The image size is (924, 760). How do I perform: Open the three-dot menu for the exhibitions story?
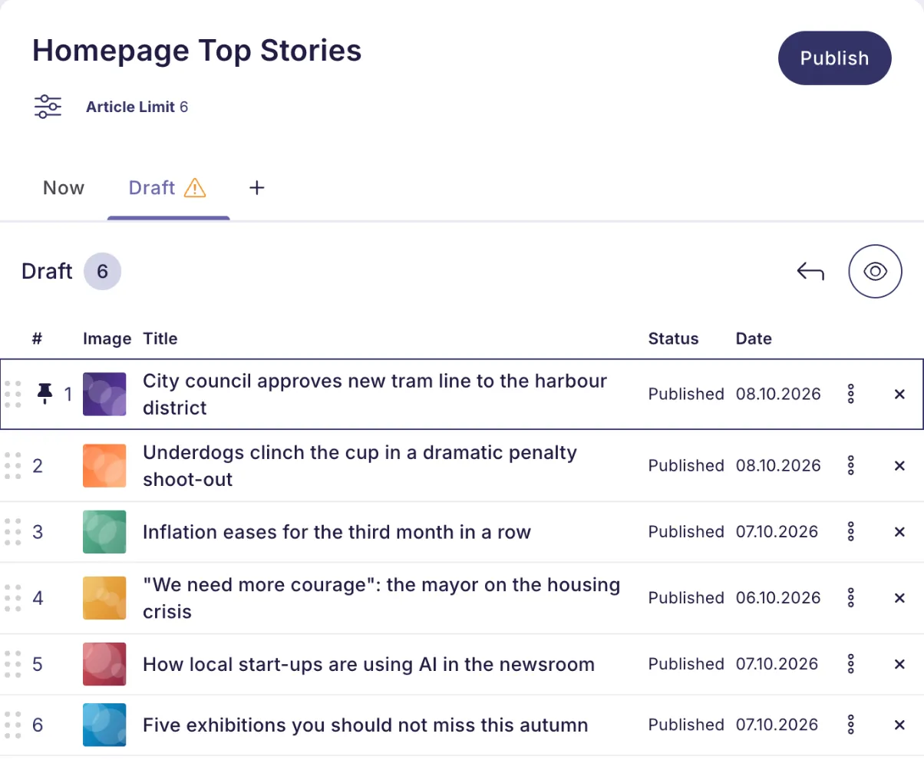(x=850, y=725)
